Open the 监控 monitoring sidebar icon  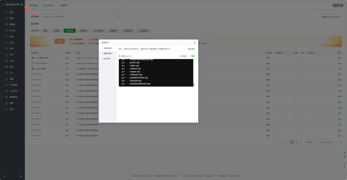tap(6, 36)
